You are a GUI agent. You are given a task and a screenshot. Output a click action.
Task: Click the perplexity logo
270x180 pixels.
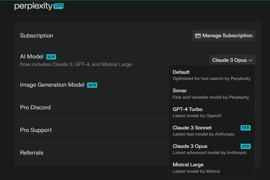tap(33, 6)
